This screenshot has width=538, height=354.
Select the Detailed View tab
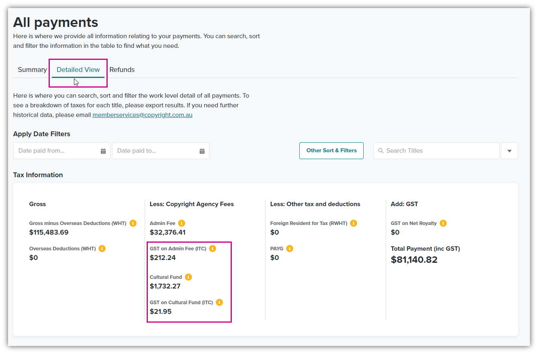78,70
